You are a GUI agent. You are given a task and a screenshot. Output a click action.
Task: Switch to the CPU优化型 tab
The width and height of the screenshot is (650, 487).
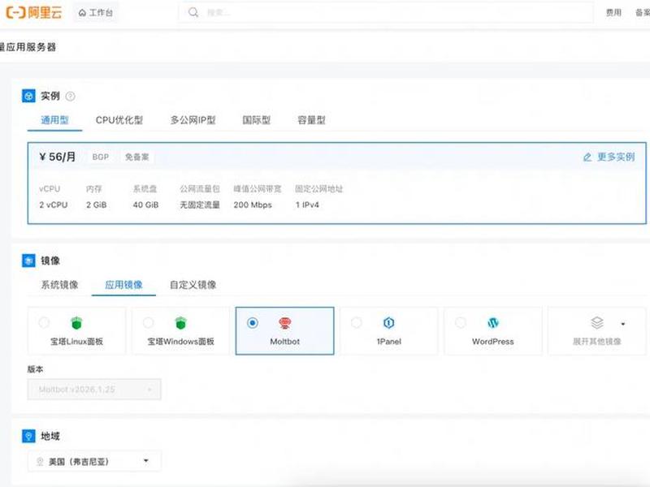(x=119, y=120)
